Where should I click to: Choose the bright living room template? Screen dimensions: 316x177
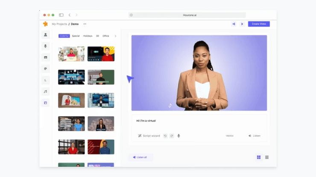point(71,54)
